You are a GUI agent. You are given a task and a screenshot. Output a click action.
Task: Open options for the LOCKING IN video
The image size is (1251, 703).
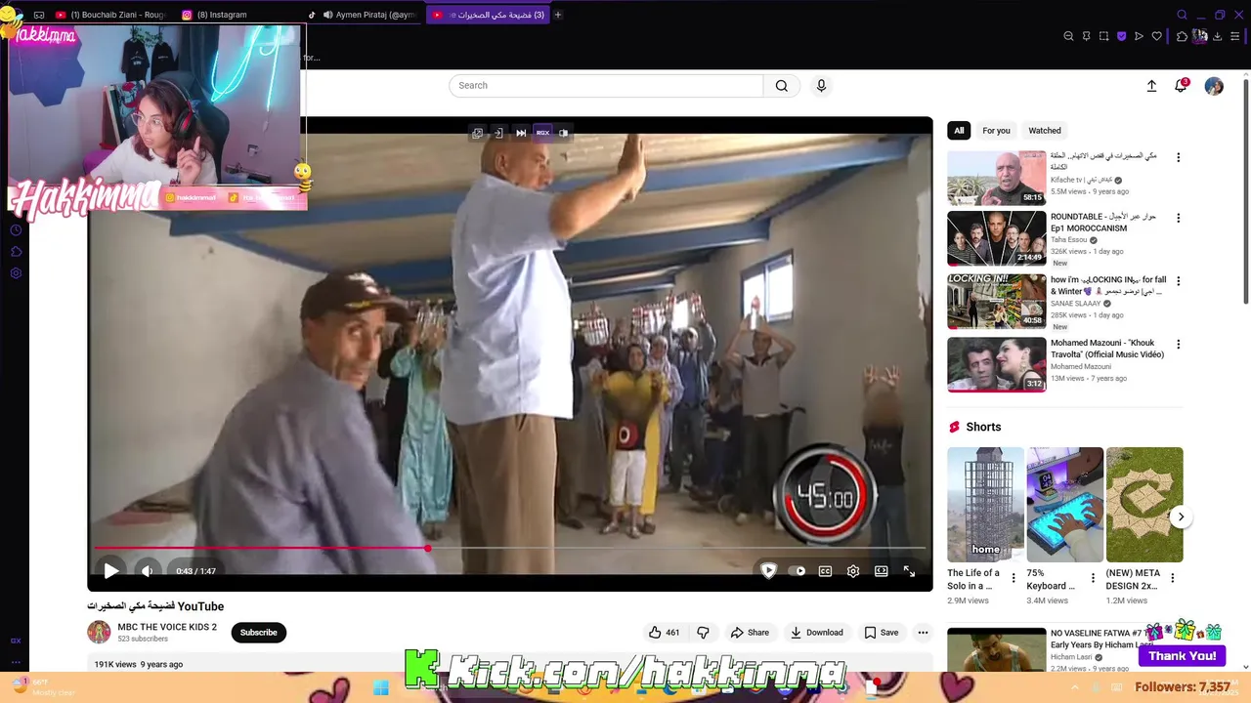[1178, 281]
